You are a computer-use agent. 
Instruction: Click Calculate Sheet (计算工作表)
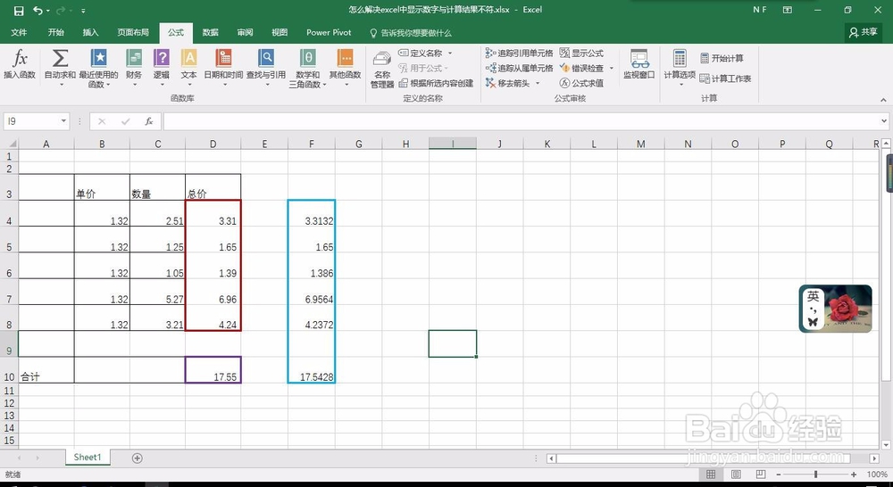(x=725, y=78)
